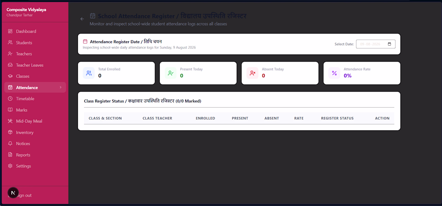The width and height of the screenshot is (442, 206).
Task: Click the CLASS & SECTION column header
Action: [x=105, y=118]
